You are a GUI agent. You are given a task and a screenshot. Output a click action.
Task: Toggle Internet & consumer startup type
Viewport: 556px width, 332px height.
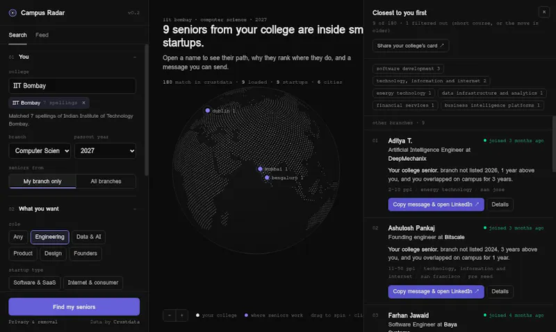coord(93,283)
